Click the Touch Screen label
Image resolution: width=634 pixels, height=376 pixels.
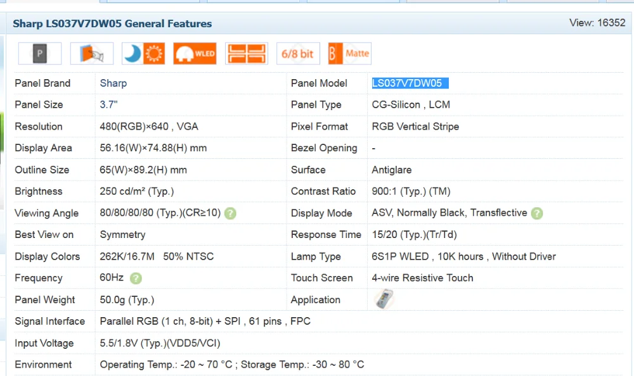coord(321,278)
